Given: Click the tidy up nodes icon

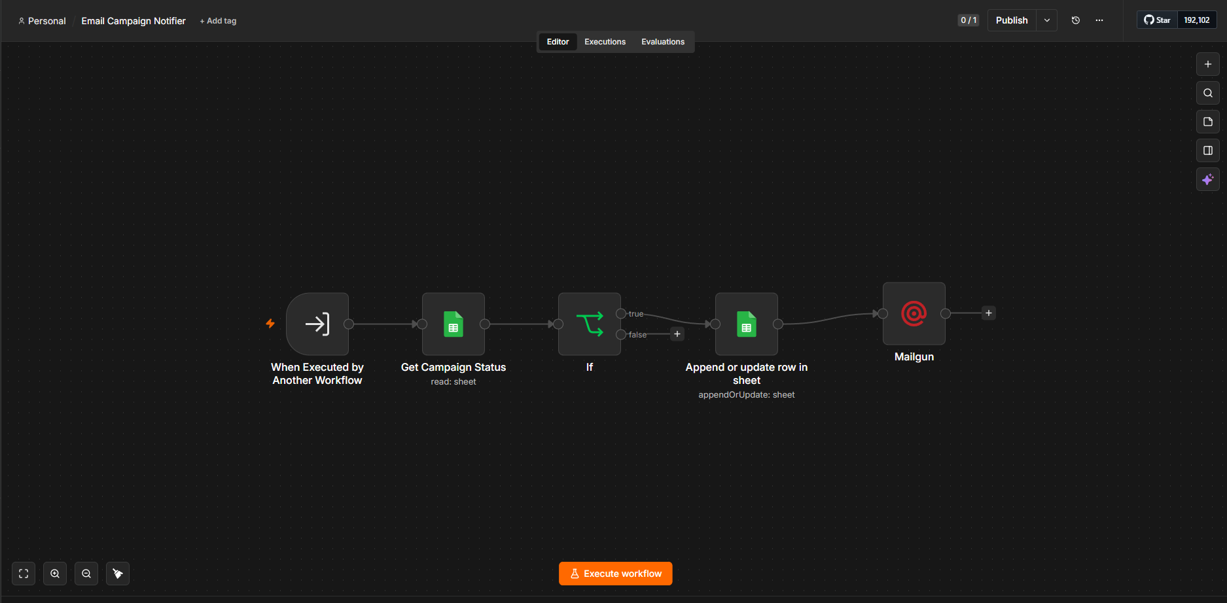Looking at the screenshot, I should point(118,574).
